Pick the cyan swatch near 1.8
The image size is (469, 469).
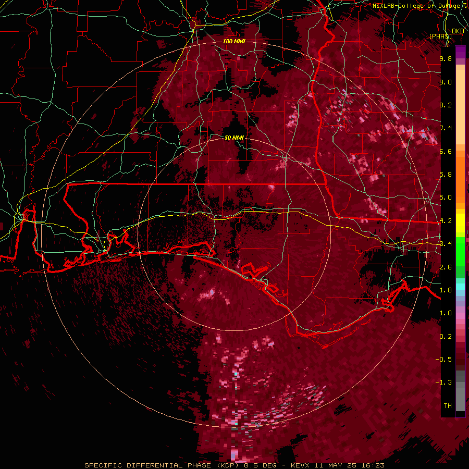click(x=460, y=287)
